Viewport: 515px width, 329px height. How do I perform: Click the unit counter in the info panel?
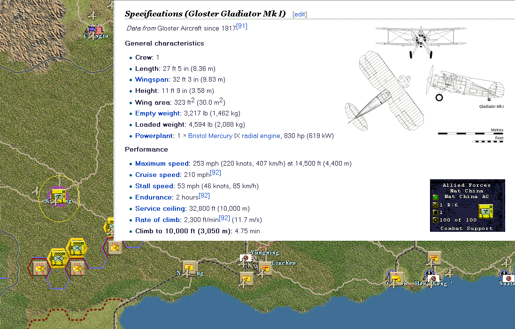coord(485,211)
